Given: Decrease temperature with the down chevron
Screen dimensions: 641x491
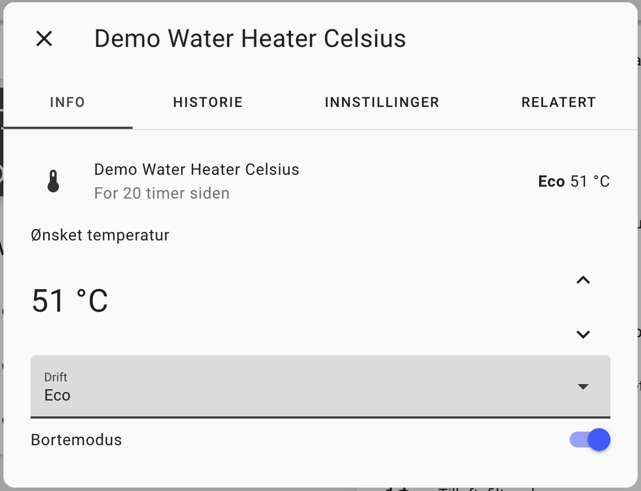Looking at the screenshot, I should tap(583, 334).
